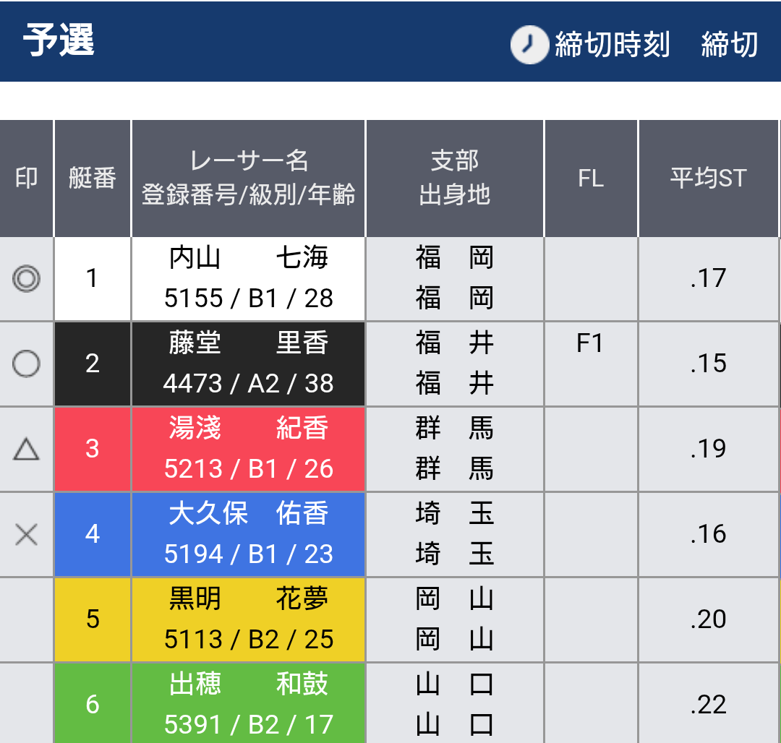Click the F1 flag for boat 2
The height and width of the screenshot is (743, 781).
click(x=590, y=343)
